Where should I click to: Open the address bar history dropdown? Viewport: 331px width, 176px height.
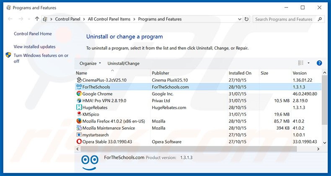click(x=240, y=19)
